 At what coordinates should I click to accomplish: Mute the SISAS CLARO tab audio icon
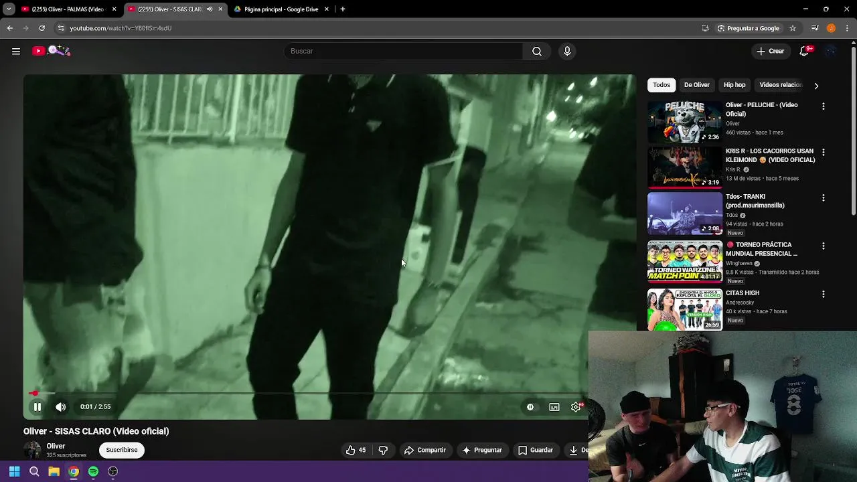(210, 9)
